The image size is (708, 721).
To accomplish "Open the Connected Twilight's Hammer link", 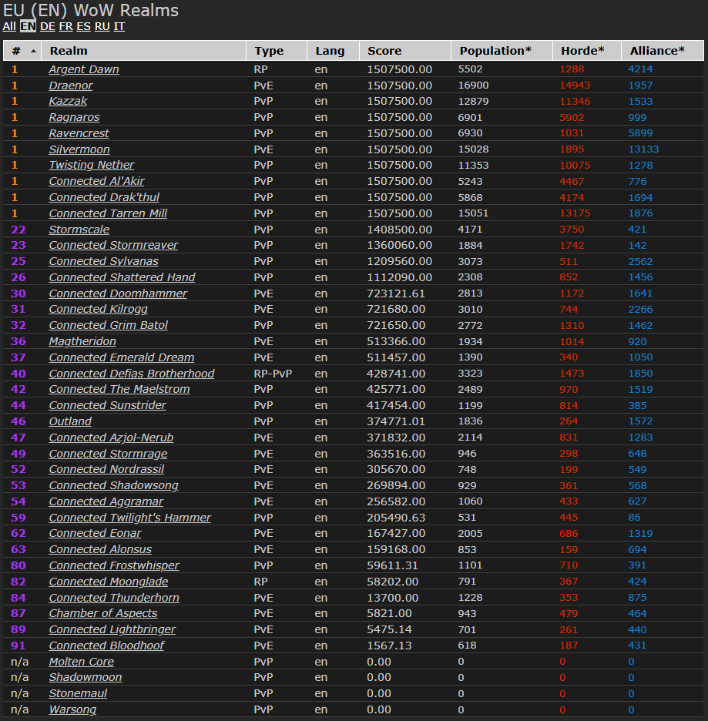I will [130, 518].
